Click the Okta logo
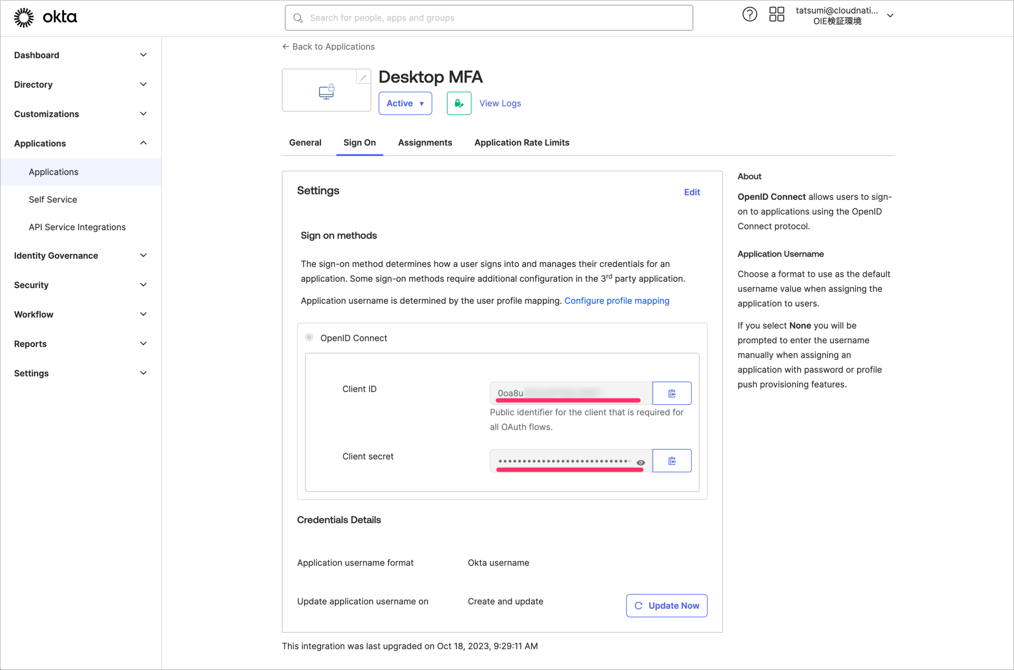This screenshot has height=670, width=1014. point(45,17)
